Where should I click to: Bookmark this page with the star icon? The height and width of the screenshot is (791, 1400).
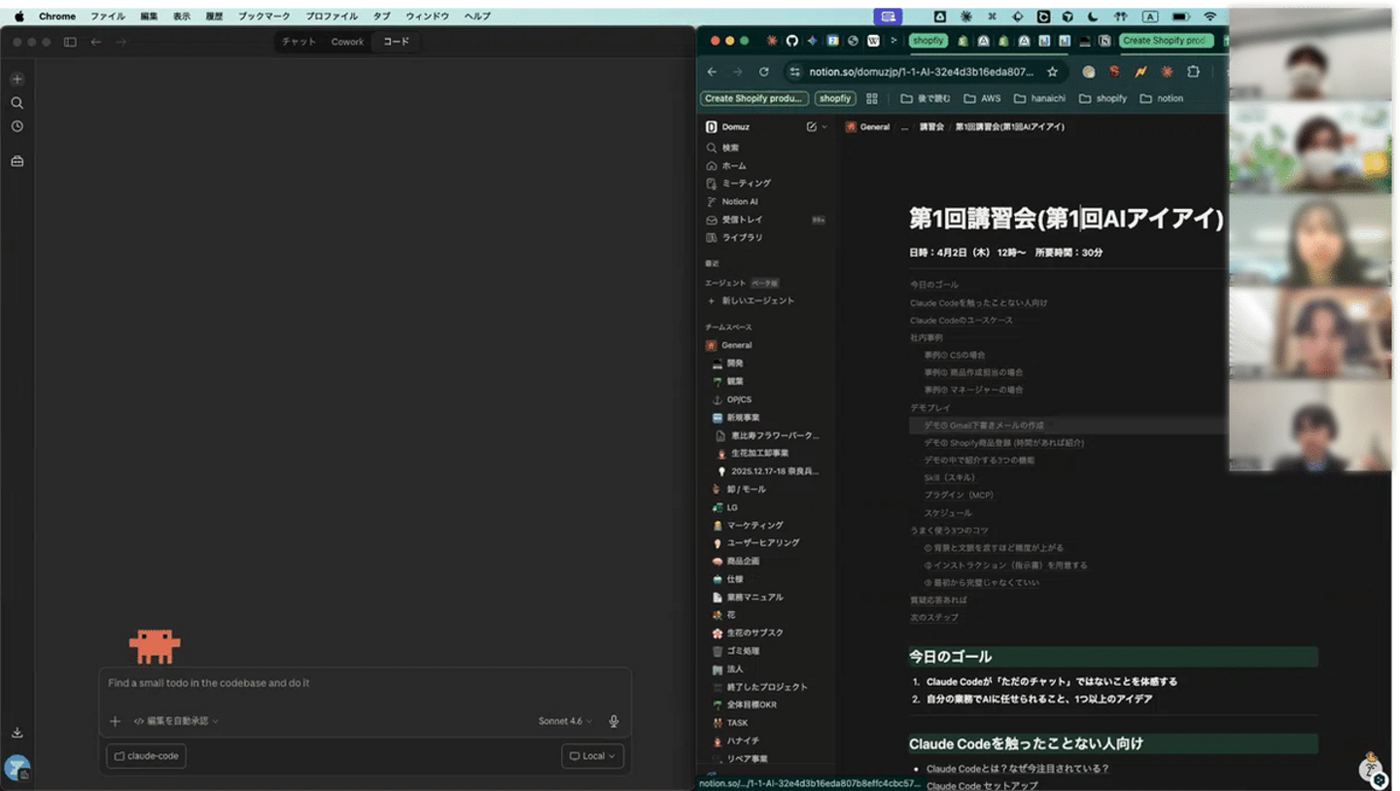click(x=1052, y=72)
